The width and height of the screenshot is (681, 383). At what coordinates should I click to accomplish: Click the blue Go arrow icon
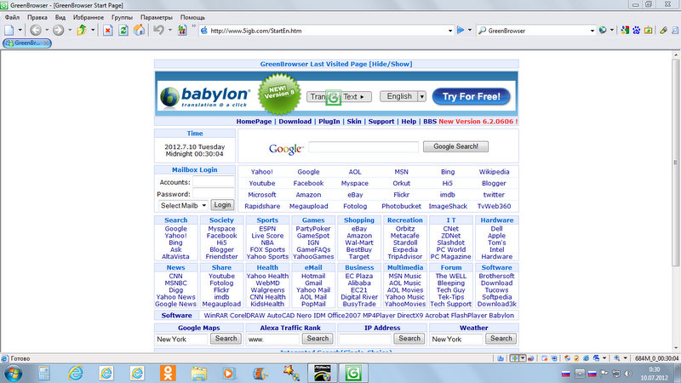click(x=461, y=30)
